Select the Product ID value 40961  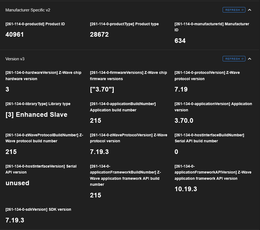pos(15,34)
